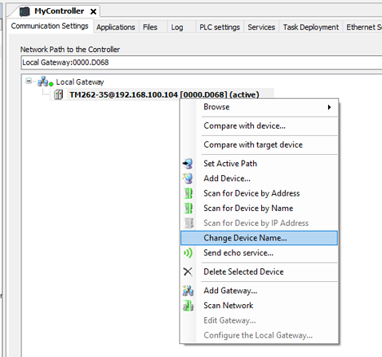The height and width of the screenshot is (357, 382).
Task: Click the TM262-35 controller device icon
Action: (x=59, y=94)
